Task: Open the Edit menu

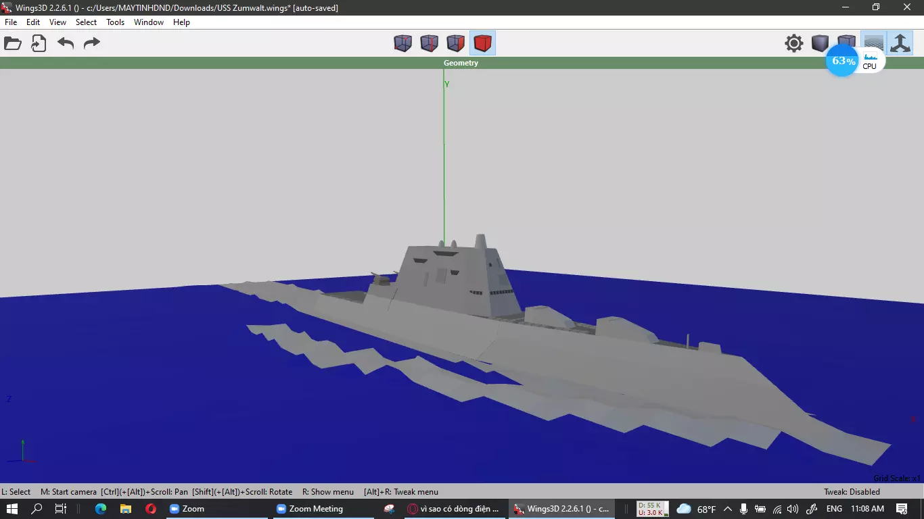Action: click(33, 22)
